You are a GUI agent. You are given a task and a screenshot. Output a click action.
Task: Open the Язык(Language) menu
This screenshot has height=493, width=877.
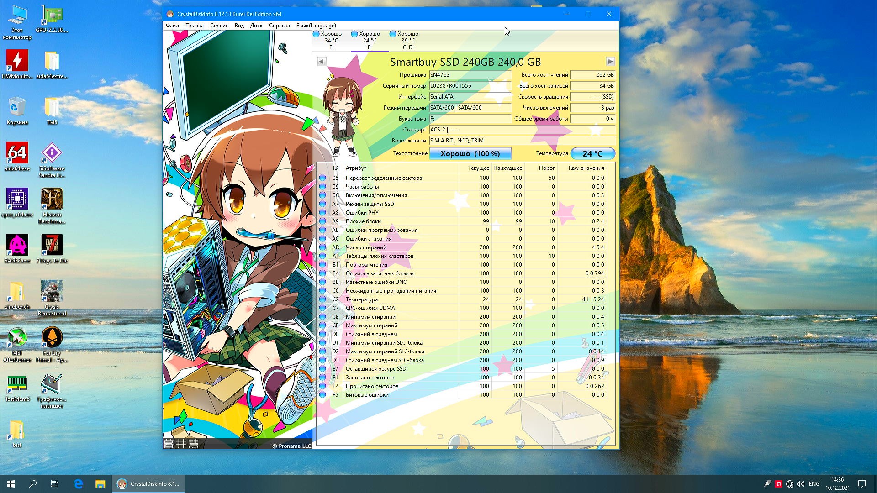tap(316, 26)
